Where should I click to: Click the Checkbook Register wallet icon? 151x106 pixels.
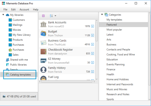coord(43,52)
